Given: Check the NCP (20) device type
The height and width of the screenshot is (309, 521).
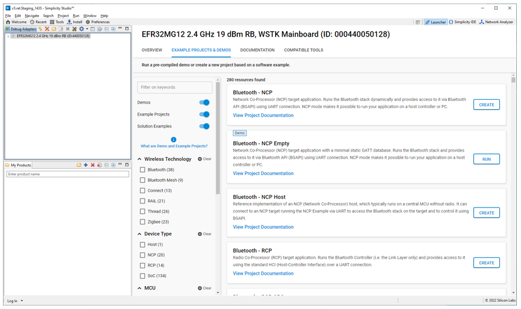Looking at the screenshot, I should (143, 255).
